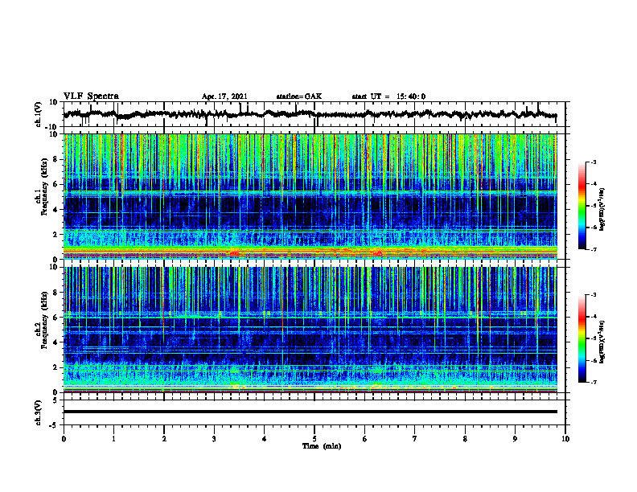The width and height of the screenshot is (637, 492).
Task: Click time axis tick label "9"
Action: point(515,439)
